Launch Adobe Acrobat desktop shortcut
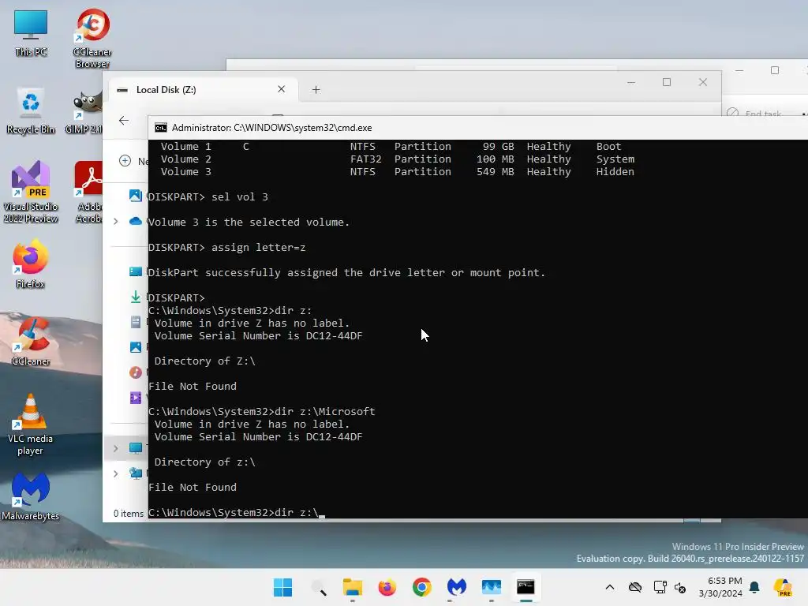The width and height of the screenshot is (808, 606). (x=88, y=192)
